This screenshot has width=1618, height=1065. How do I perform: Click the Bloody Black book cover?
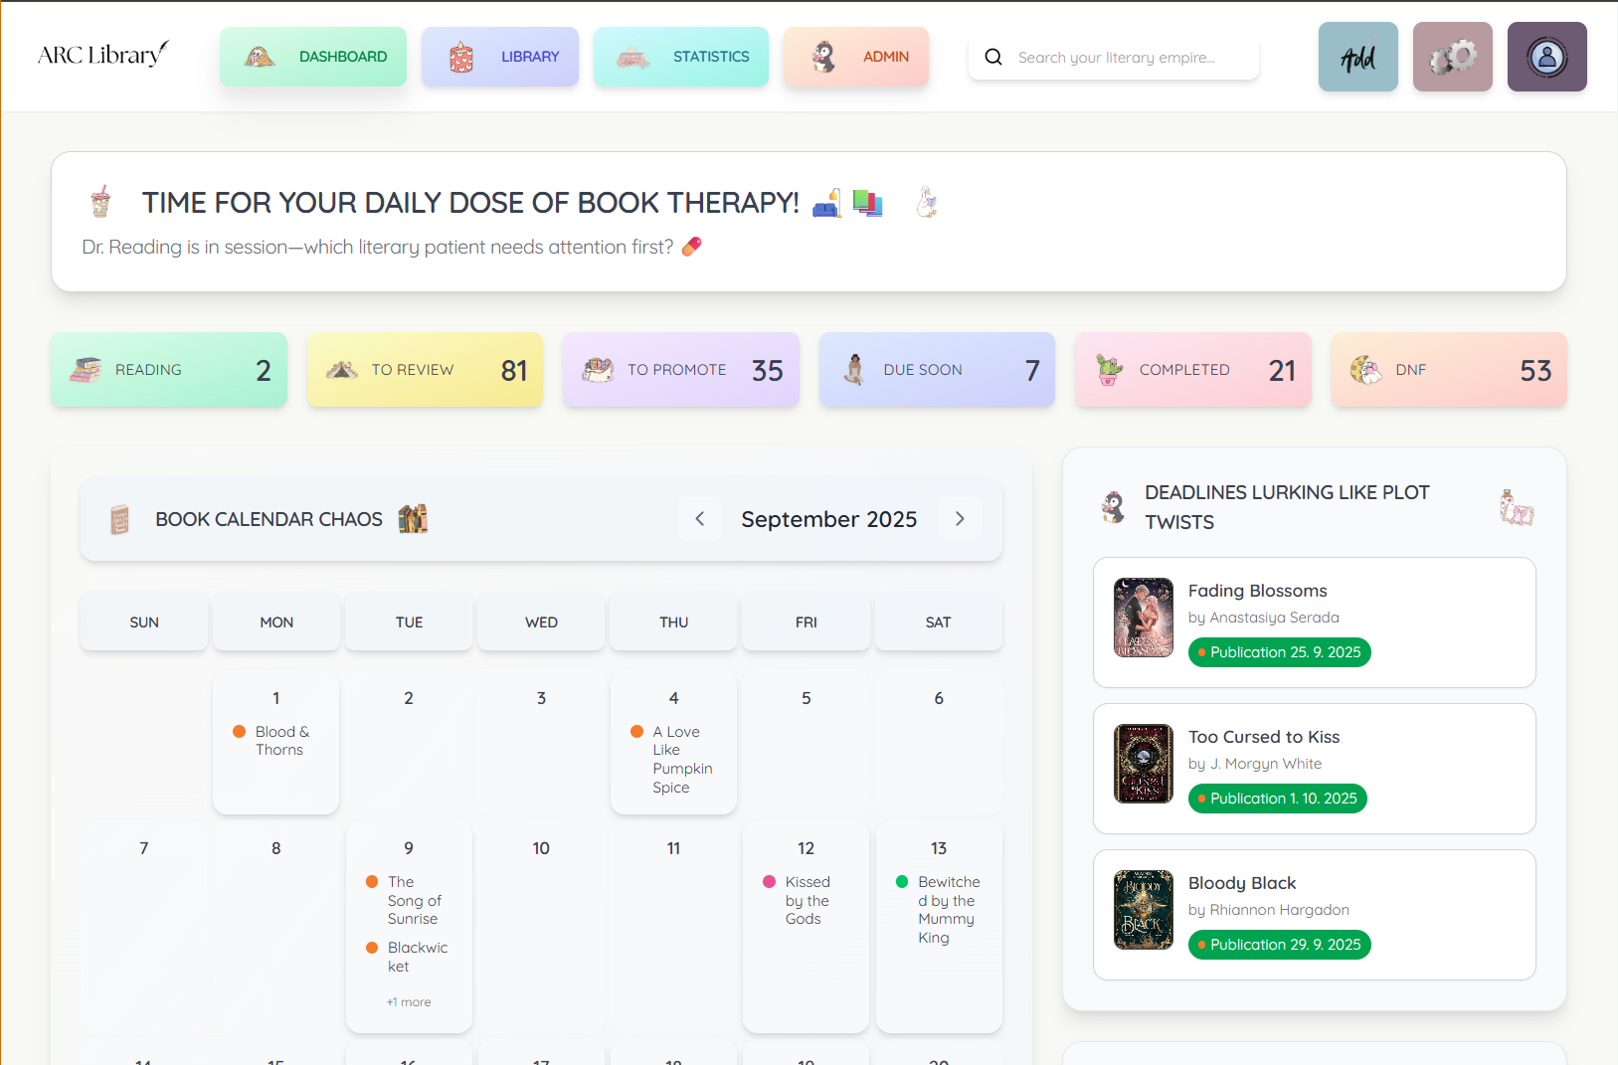1143,910
